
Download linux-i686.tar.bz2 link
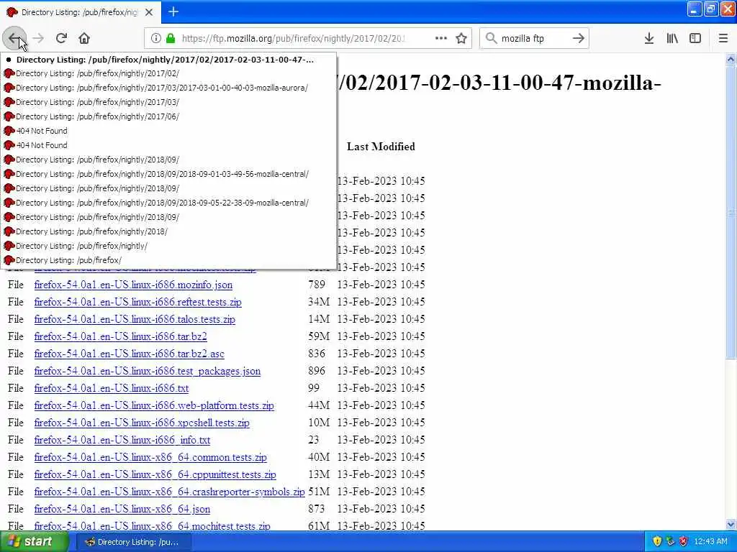click(x=120, y=336)
